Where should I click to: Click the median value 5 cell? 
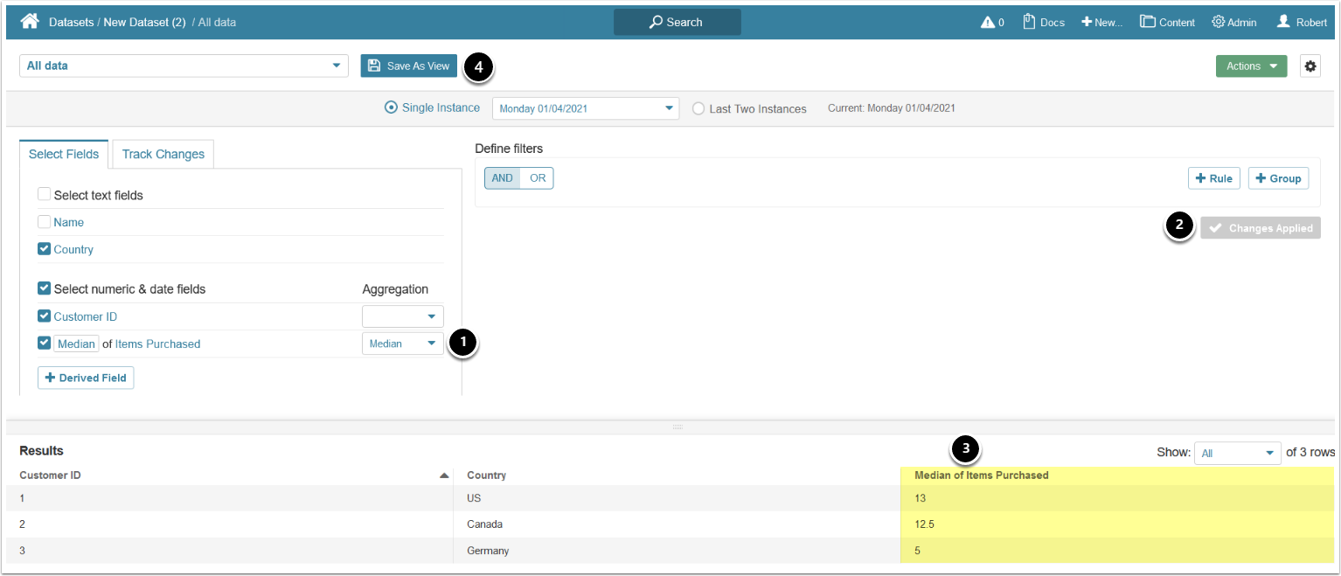click(1117, 551)
